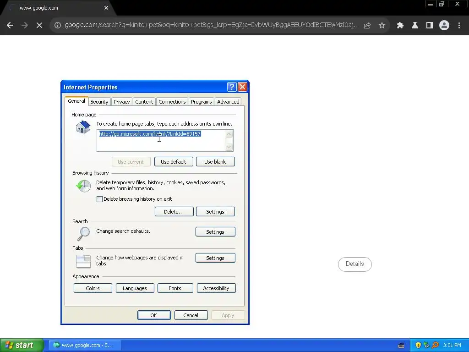This screenshot has height=352, width=469.
Task: Click the Details button on the page
Action: [x=355, y=264]
